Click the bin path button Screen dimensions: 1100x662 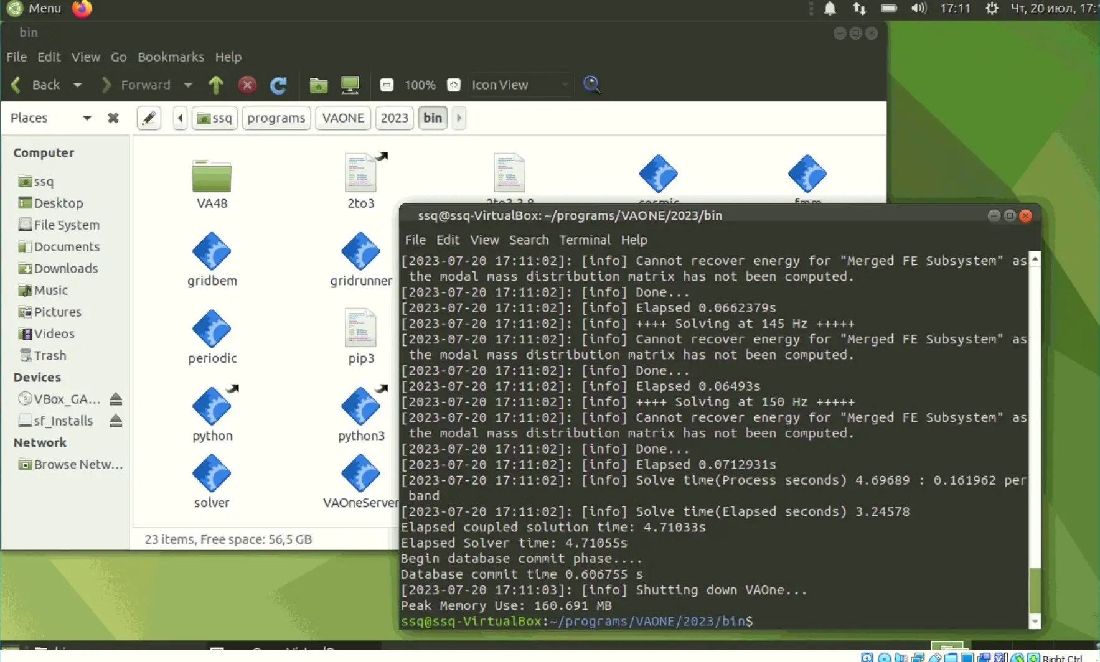click(433, 118)
